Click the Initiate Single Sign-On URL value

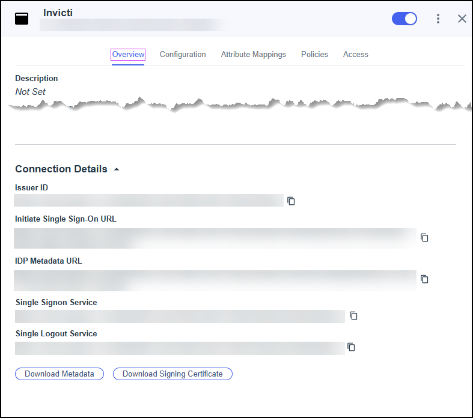(x=215, y=238)
